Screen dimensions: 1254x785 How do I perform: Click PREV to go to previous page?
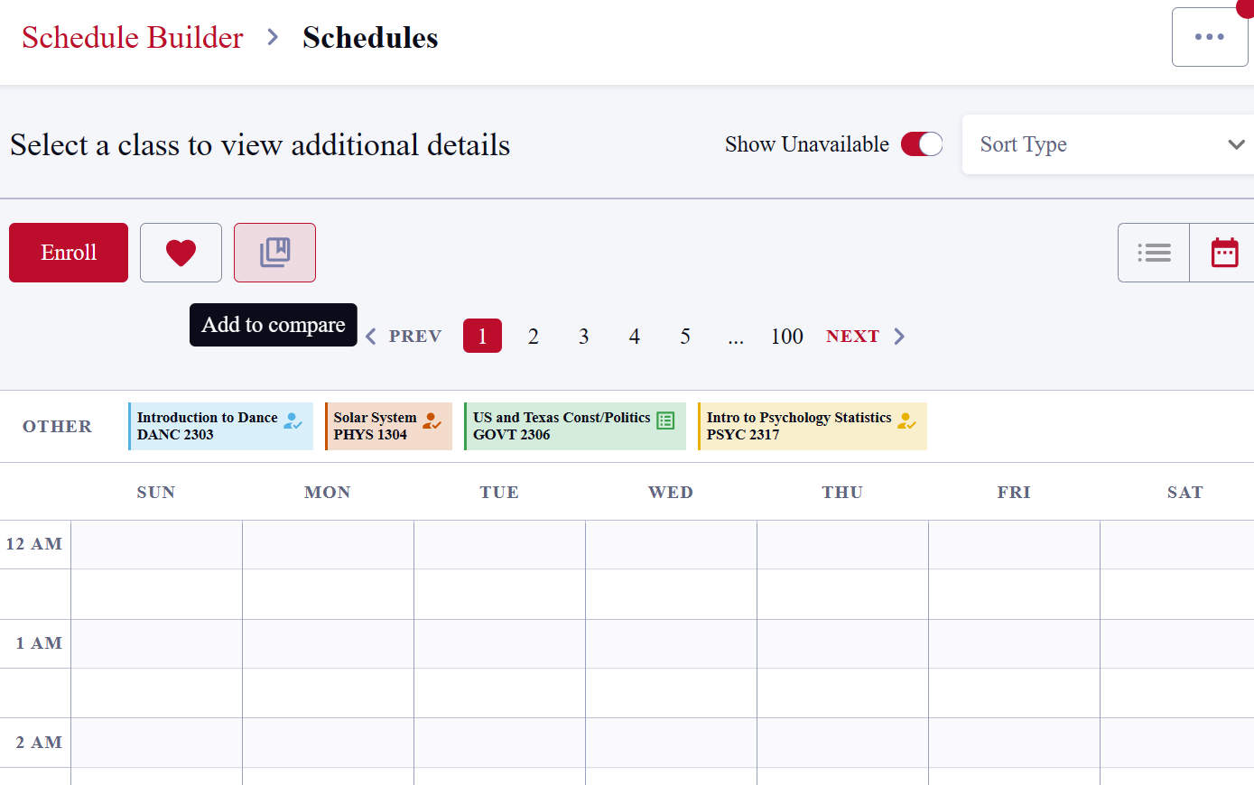point(404,337)
